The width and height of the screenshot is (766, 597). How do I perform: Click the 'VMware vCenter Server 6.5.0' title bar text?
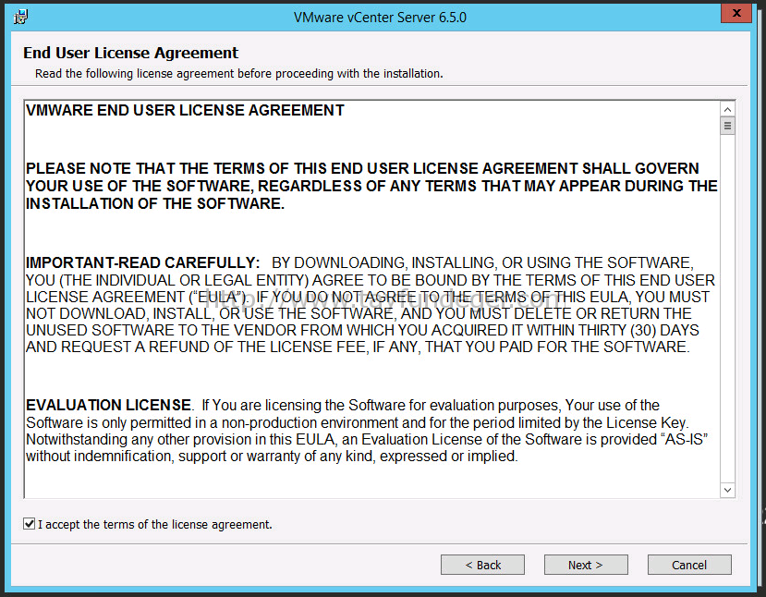click(380, 18)
